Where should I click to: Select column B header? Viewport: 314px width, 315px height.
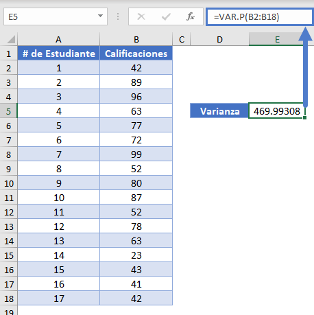136,40
